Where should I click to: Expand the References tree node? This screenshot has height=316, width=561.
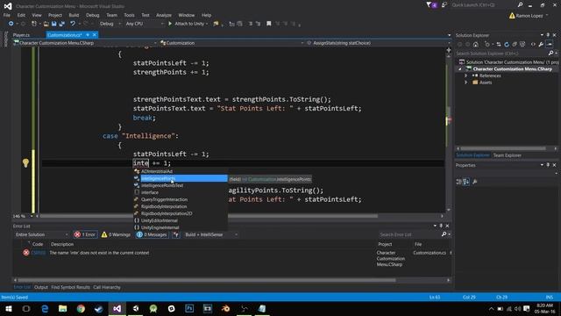point(465,75)
